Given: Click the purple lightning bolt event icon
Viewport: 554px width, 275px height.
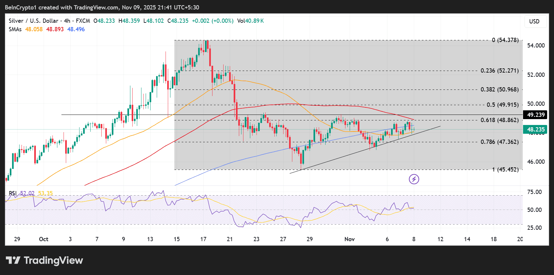Looking at the screenshot, I should tap(414, 179).
